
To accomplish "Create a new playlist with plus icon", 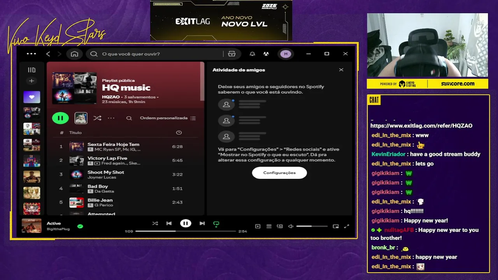I will (32, 81).
